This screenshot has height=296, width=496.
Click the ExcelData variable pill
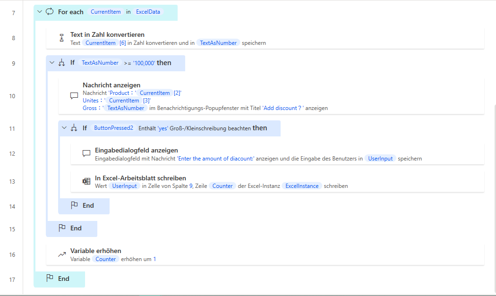coord(148,12)
